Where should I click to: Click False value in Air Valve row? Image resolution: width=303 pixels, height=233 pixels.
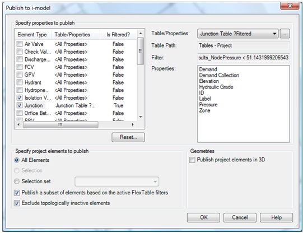118,44
